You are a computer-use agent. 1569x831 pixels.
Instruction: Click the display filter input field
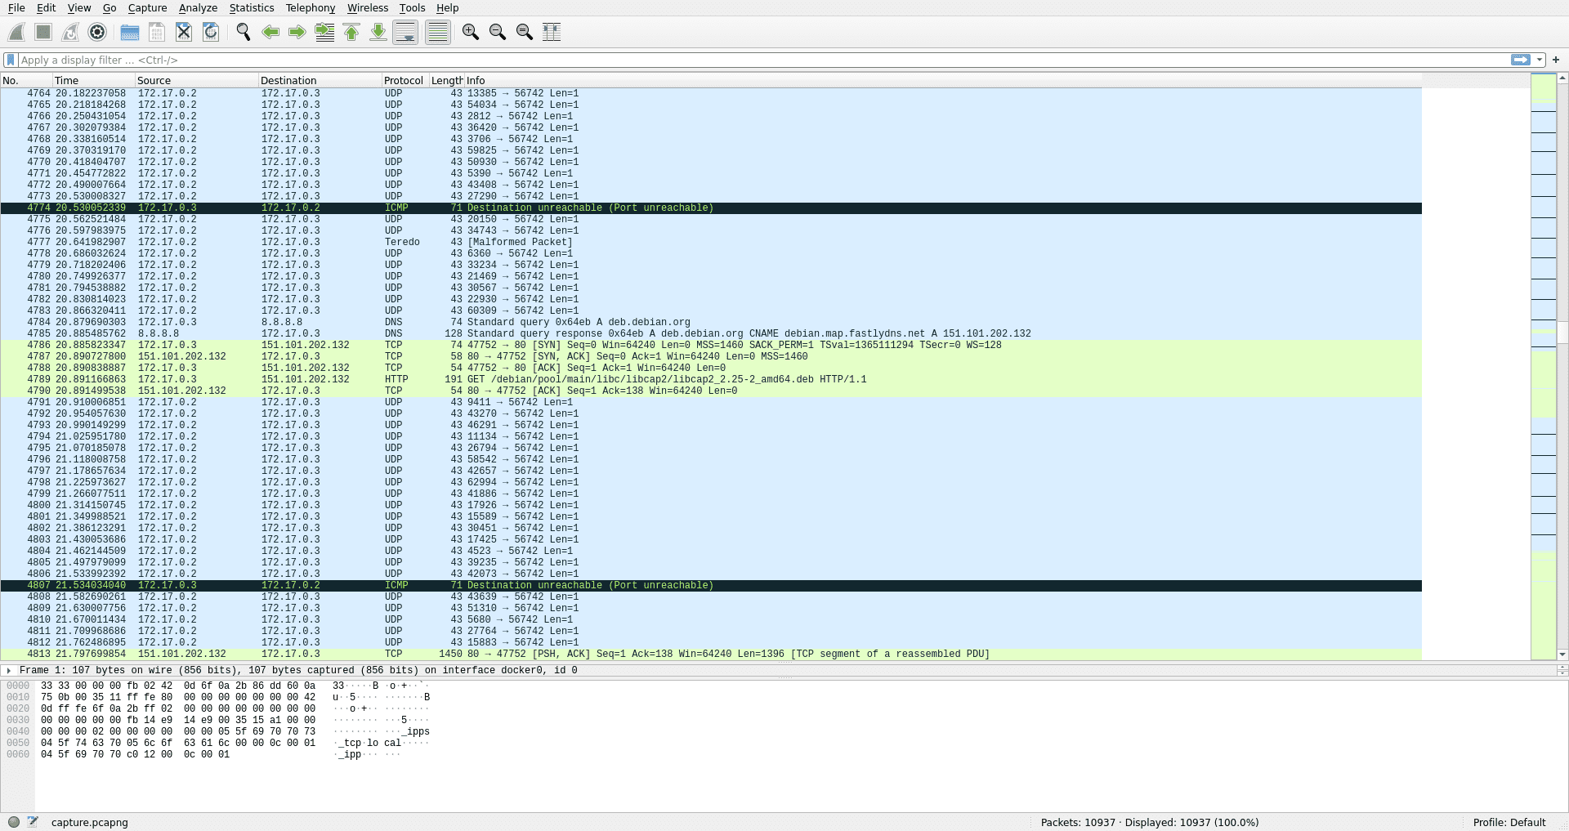point(735,60)
